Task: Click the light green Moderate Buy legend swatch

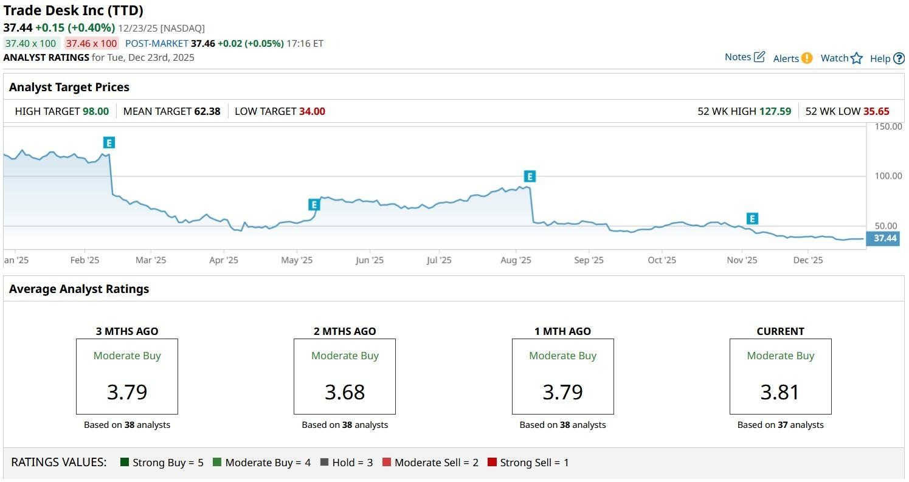Action: [217, 463]
